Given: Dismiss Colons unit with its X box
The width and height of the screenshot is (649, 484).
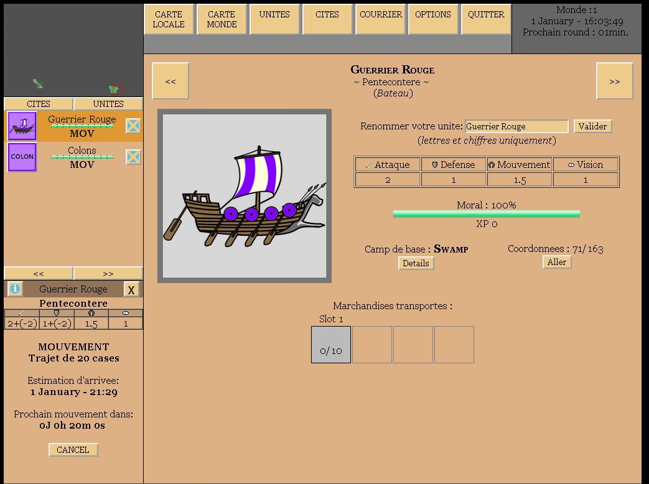Looking at the screenshot, I should [x=133, y=157].
